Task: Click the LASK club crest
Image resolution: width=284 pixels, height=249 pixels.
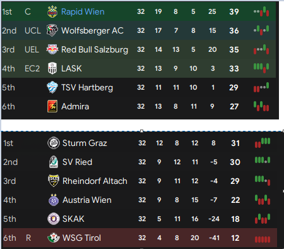Action: [52, 68]
